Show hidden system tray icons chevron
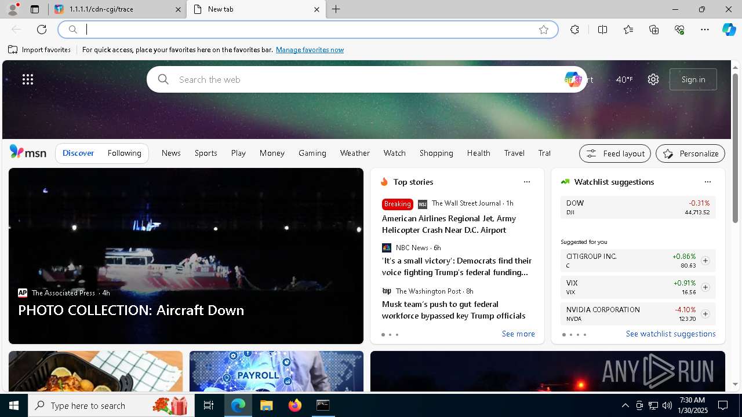Image resolution: width=742 pixels, height=417 pixels. 625,405
